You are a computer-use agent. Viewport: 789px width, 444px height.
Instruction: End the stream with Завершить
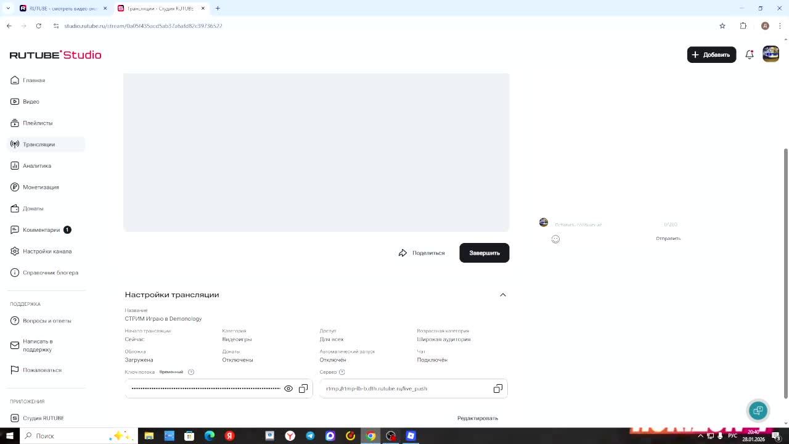pyautogui.click(x=484, y=253)
